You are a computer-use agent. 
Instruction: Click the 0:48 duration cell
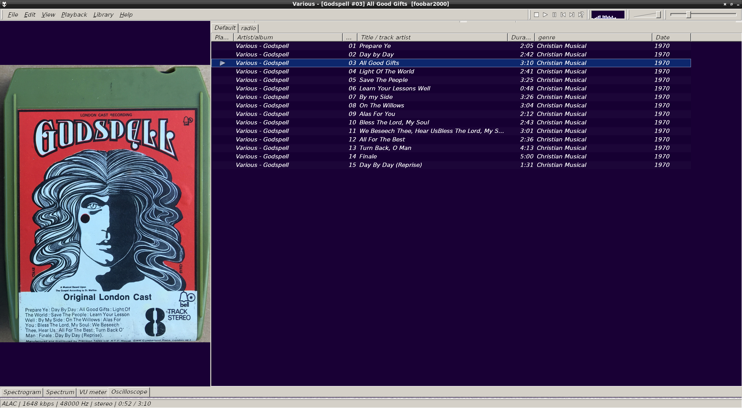point(526,88)
